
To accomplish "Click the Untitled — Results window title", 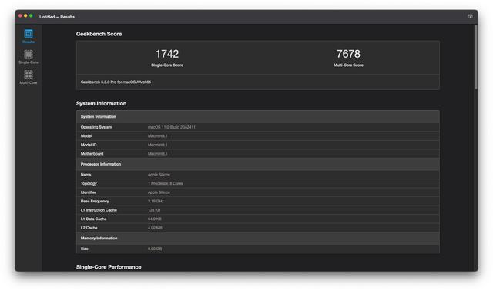I will point(57,17).
